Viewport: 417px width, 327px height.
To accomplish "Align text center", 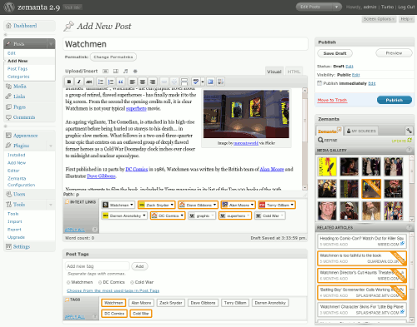I will click(143, 82).
